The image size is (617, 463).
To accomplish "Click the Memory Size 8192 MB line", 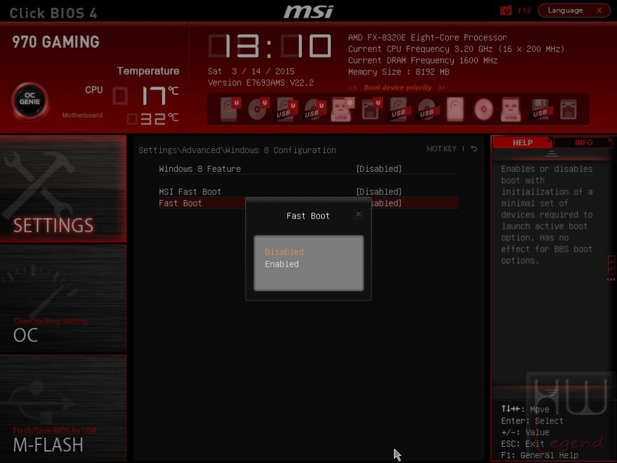I will point(399,71).
